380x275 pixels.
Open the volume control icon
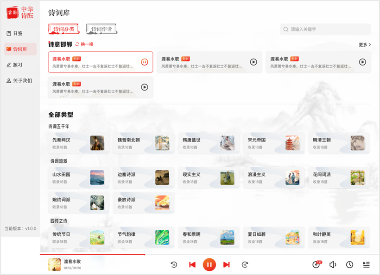click(333, 264)
